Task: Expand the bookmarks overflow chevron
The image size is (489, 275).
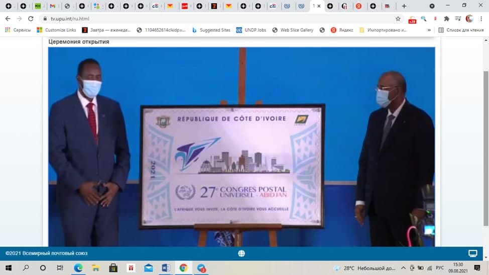Action: 429,30
